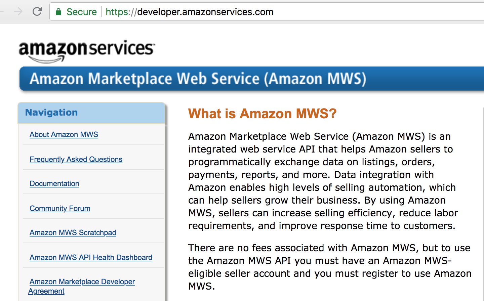484x301 pixels.
Task: Go to the Documentation link
Action: point(54,184)
